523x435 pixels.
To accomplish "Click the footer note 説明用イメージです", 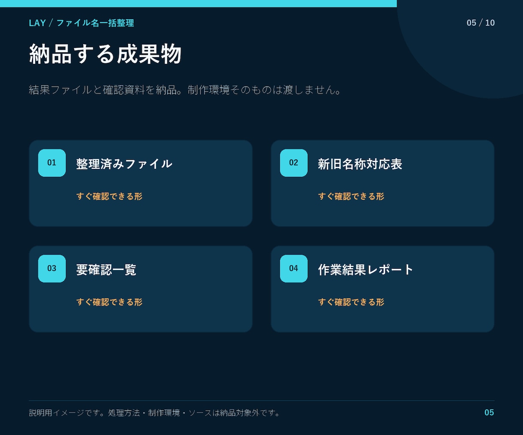I will point(155,413).
